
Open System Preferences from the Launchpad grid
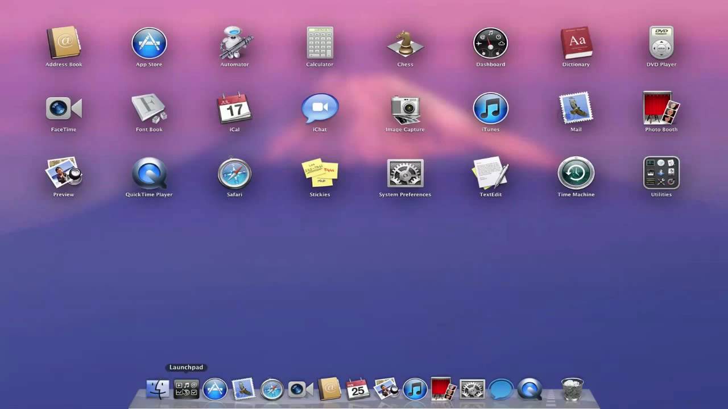coord(405,173)
